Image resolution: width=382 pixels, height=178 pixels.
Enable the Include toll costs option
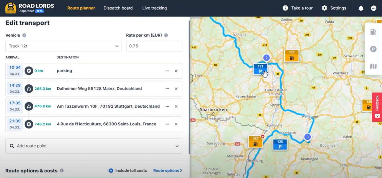pos(111,170)
